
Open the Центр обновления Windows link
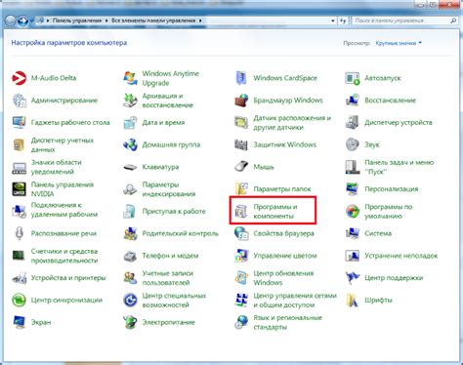click(x=283, y=278)
